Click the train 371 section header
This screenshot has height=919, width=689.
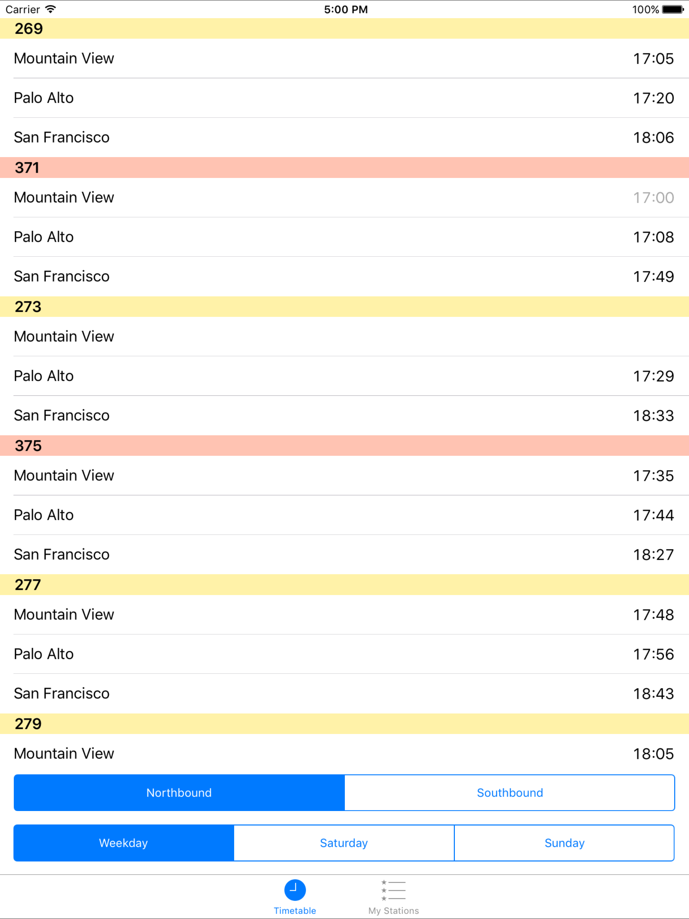coord(344,168)
